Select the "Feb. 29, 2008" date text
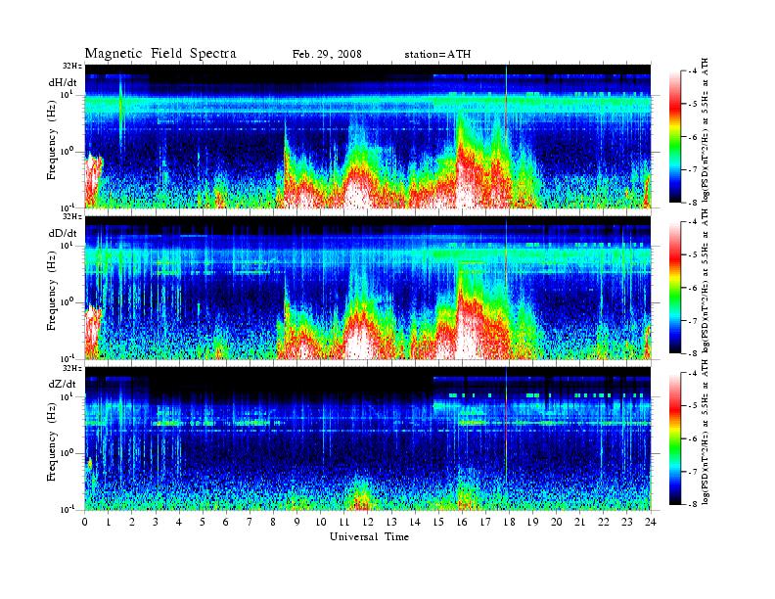 click(x=327, y=55)
